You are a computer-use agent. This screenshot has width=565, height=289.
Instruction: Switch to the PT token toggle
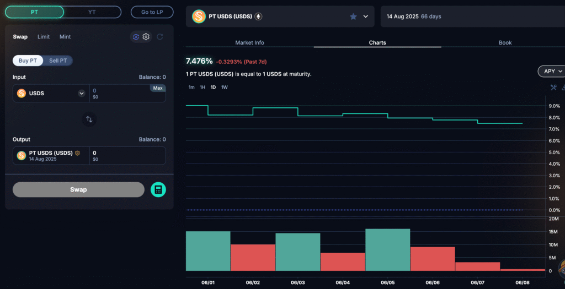[35, 12]
